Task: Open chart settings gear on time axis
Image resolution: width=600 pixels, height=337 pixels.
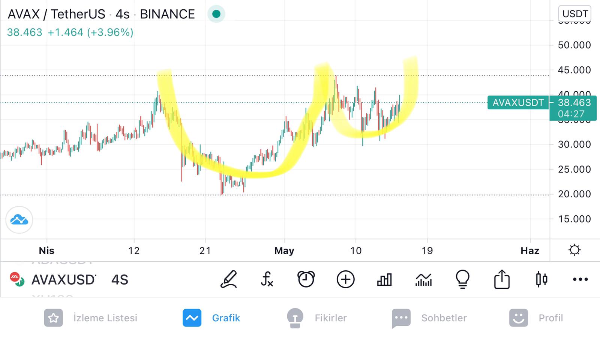Action: click(574, 250)
